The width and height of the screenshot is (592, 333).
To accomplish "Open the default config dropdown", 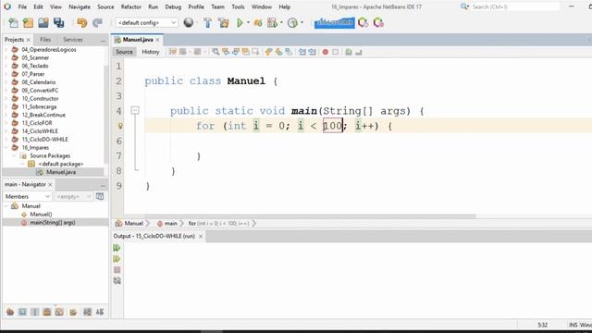I will click(x=146, y=22).
